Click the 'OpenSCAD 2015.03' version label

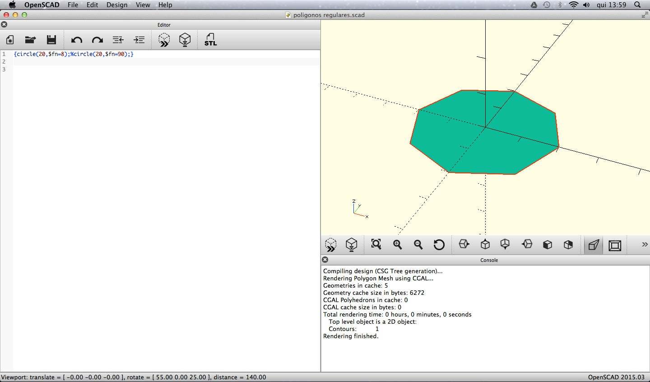[616, 377]
